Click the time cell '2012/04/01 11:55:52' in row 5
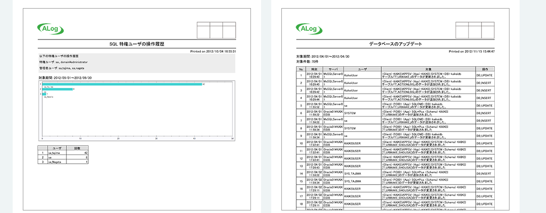546x213 pixels. [x=314, y=105]
